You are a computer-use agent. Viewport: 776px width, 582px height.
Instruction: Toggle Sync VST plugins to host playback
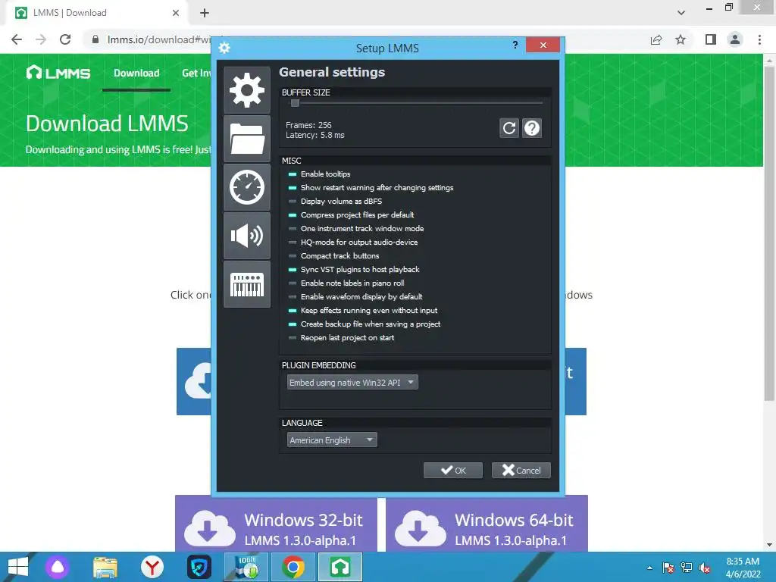coord(354,269)
